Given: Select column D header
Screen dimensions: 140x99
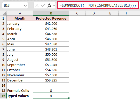Looking at the screenshot, I should pyautogui.click(x=94, y=13).
